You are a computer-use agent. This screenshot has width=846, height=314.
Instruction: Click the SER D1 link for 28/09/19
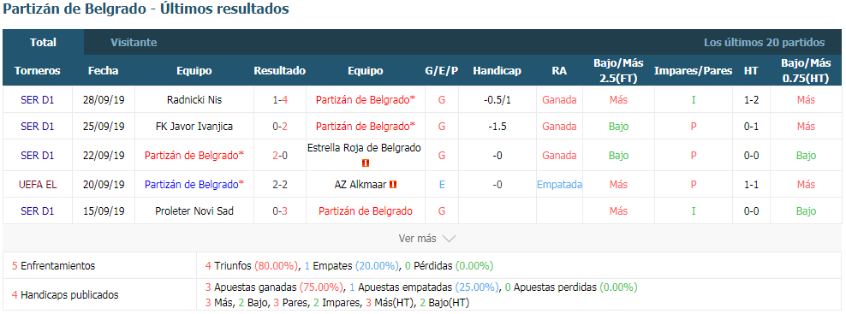point(38,100)
